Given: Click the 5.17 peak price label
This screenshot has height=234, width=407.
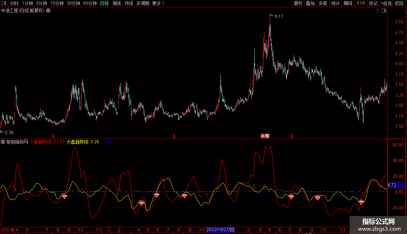Looking at the screenshot, I should pos(279,17).
